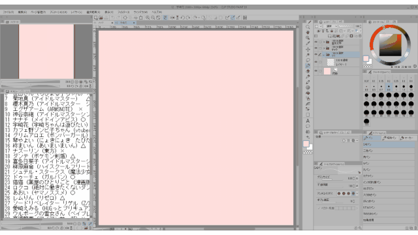Collapse the selected open layer folder
Image resolution: width=418 pixels, height=235 pixels.
324,55
